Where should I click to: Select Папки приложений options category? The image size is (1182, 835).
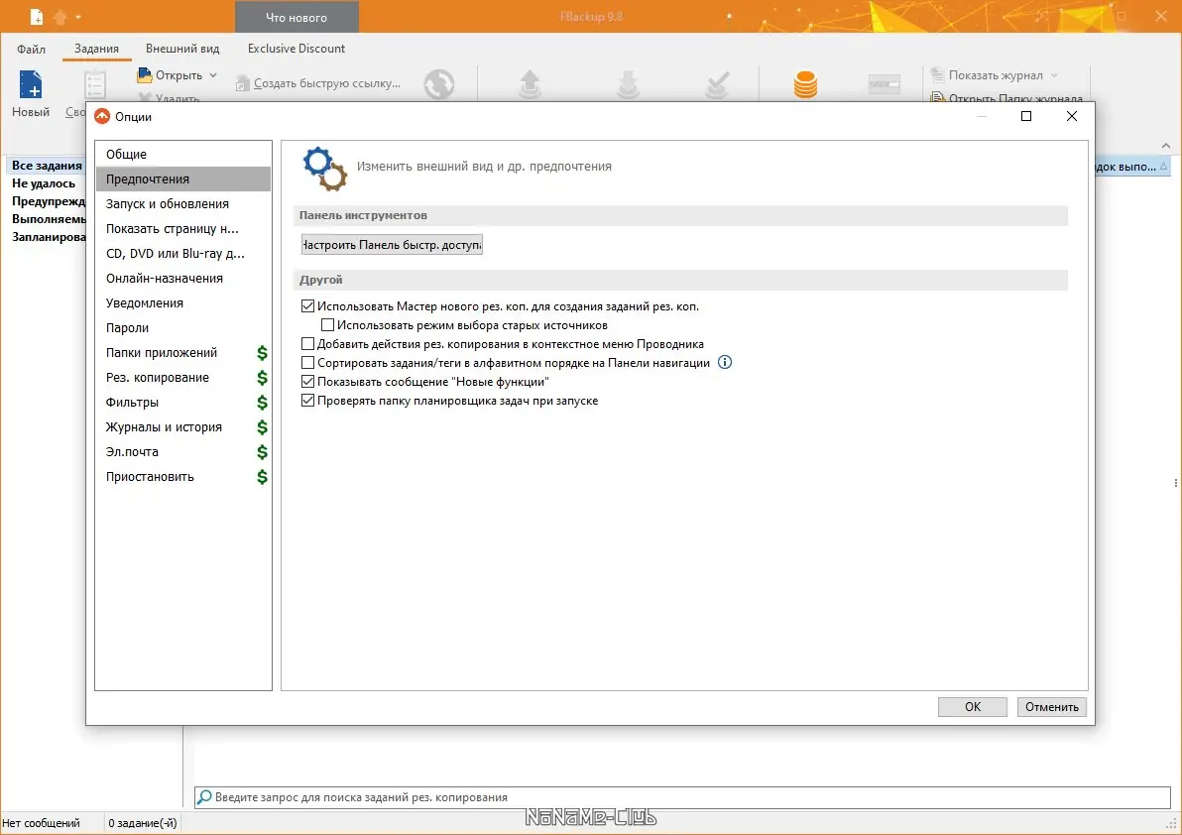183,353
